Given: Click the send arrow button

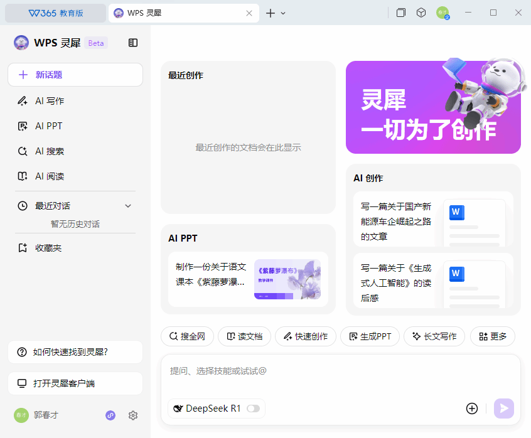Looking at the screenshot, I should pos(503,409).
